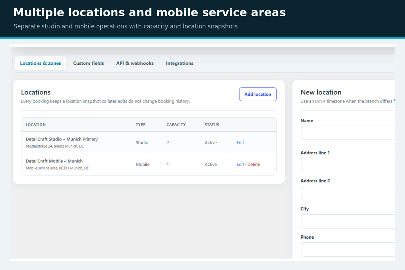This screenshot has height=270, width=405.
Task: Click the 'New location' panel heading
Action: (x=321, y=92)
